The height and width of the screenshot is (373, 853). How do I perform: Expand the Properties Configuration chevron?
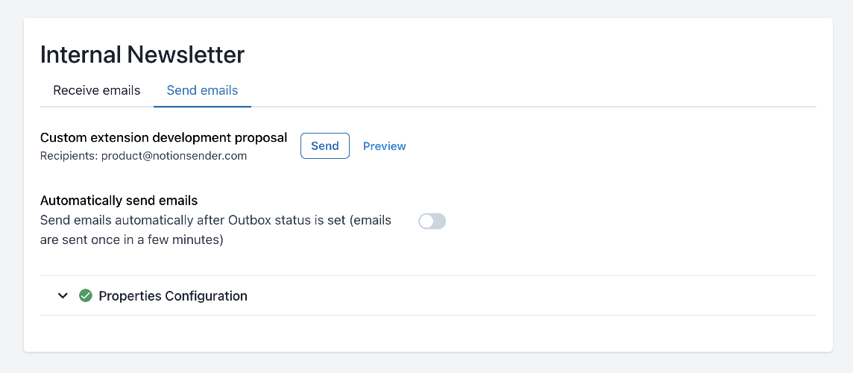point(63,296)
